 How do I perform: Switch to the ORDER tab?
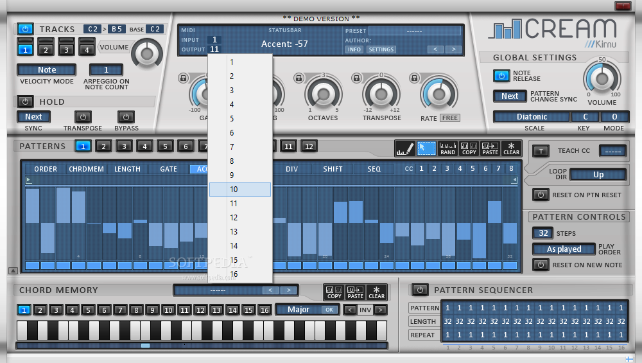point(46,169)
